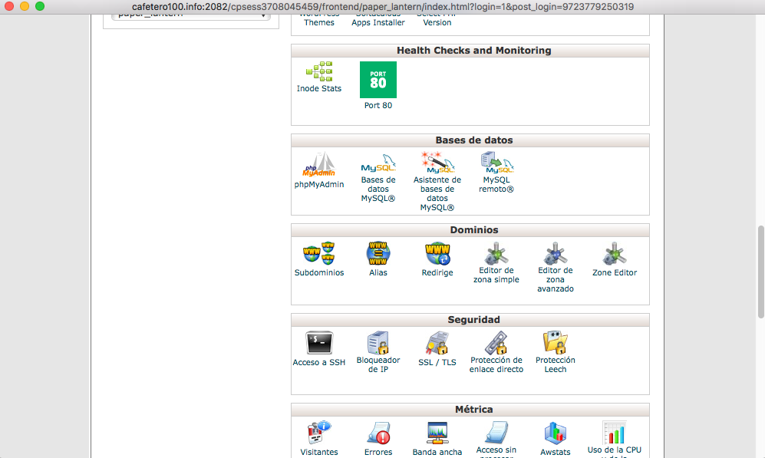The image size is (765, 458).
Task: Click the Version link at top
Action: [437, 22]
